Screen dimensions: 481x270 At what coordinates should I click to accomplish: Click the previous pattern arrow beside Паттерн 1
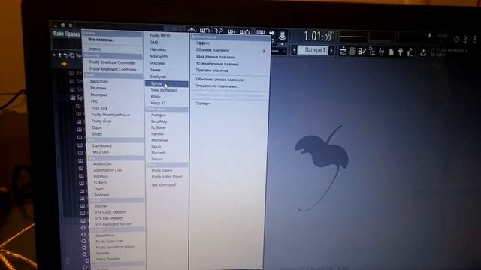[x=294, y=49]
